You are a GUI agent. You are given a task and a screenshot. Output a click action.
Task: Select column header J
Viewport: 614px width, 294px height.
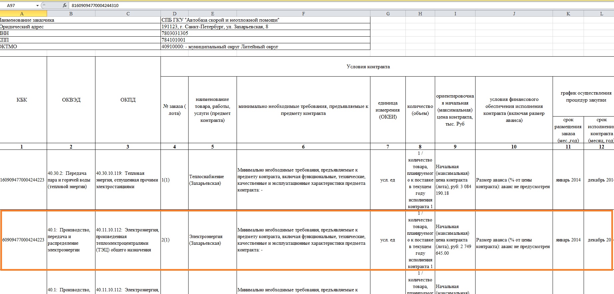(514, 14)
